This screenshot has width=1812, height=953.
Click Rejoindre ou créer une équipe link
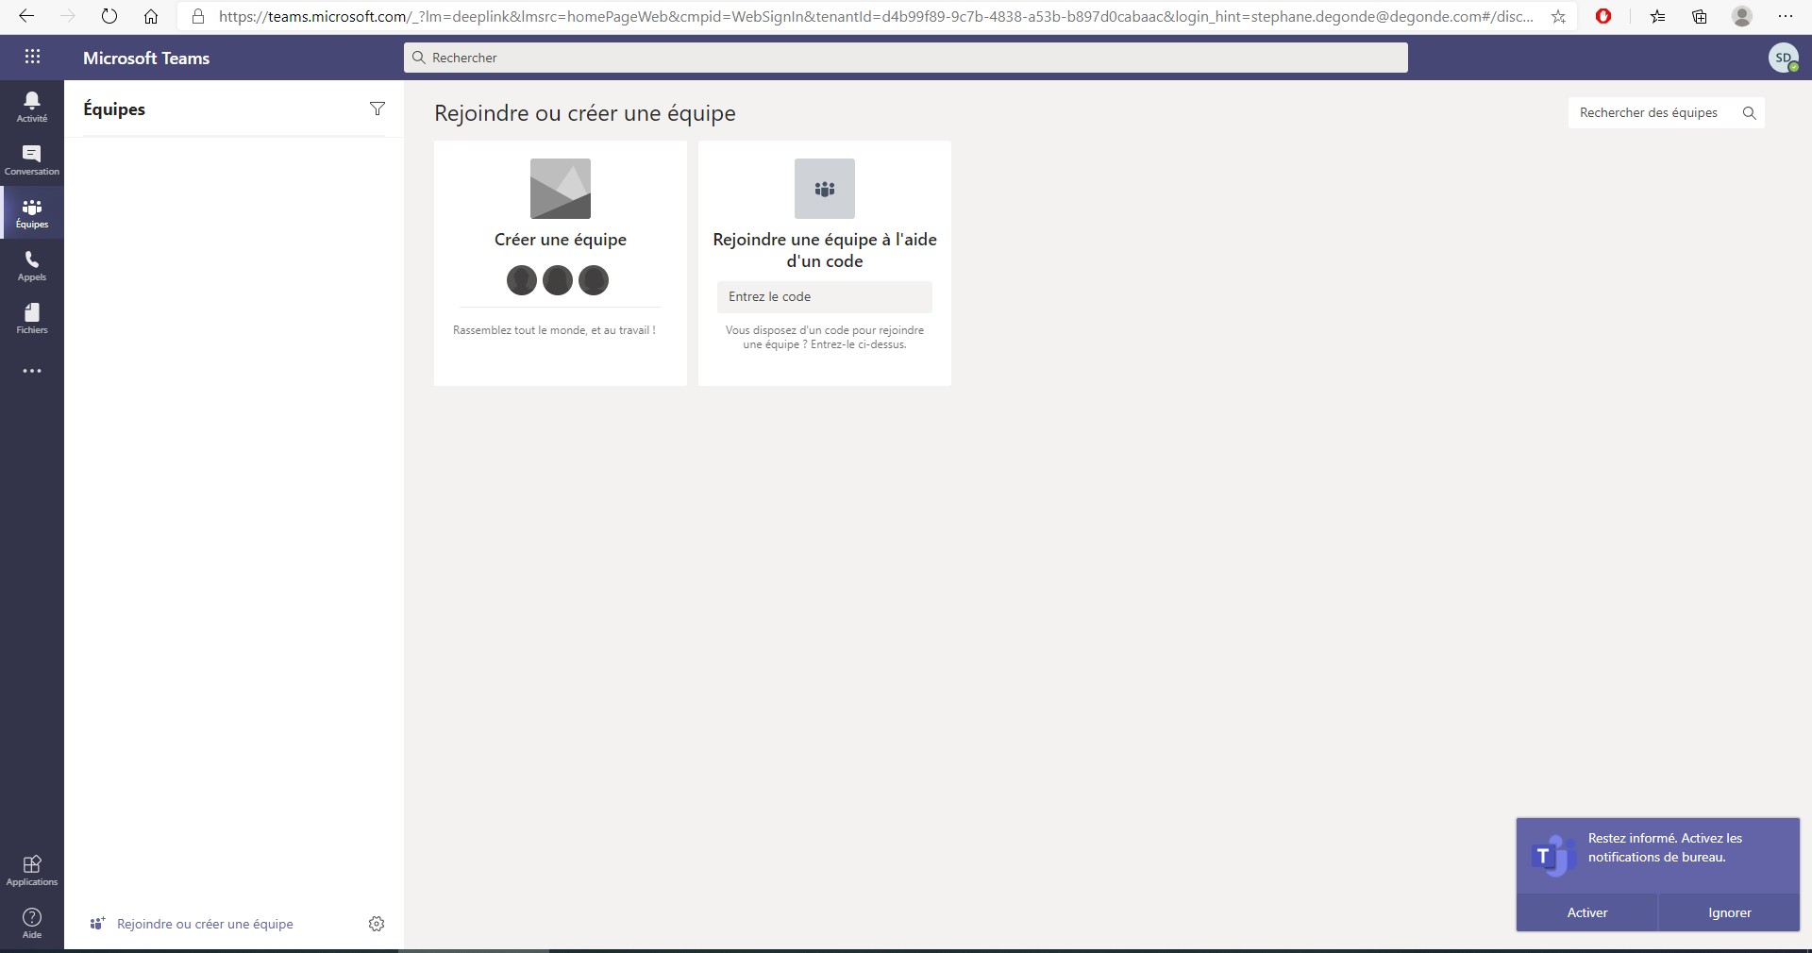205,924
